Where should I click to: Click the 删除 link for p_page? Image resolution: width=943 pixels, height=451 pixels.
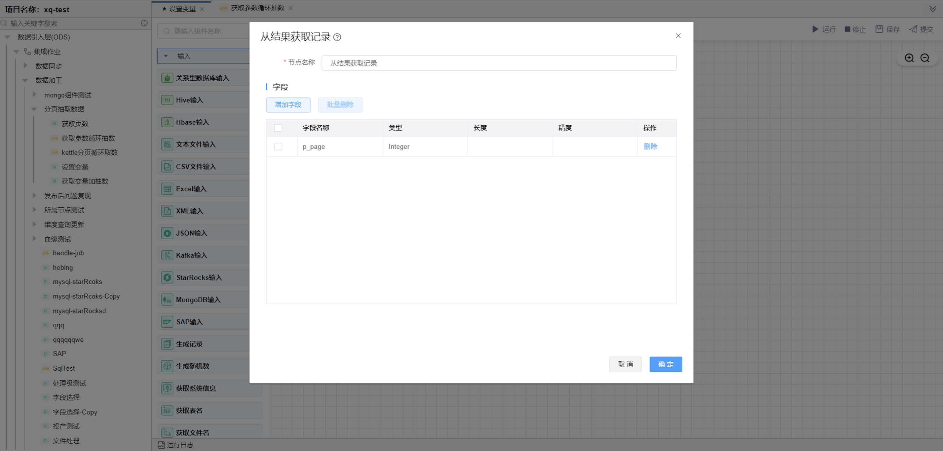(650, 146)
